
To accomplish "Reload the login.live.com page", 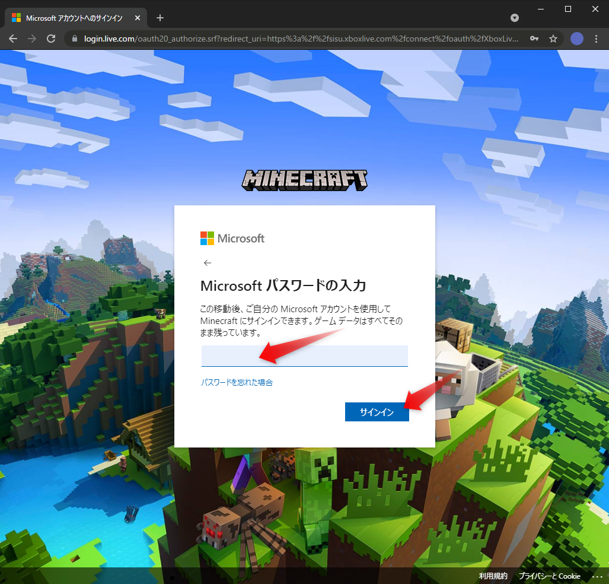I will (x=51, y=39).
